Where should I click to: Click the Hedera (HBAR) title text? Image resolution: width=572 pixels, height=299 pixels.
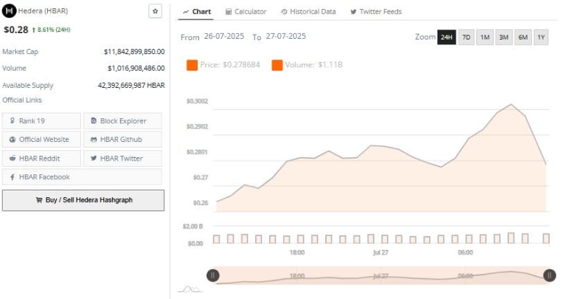tap(43, 11)
